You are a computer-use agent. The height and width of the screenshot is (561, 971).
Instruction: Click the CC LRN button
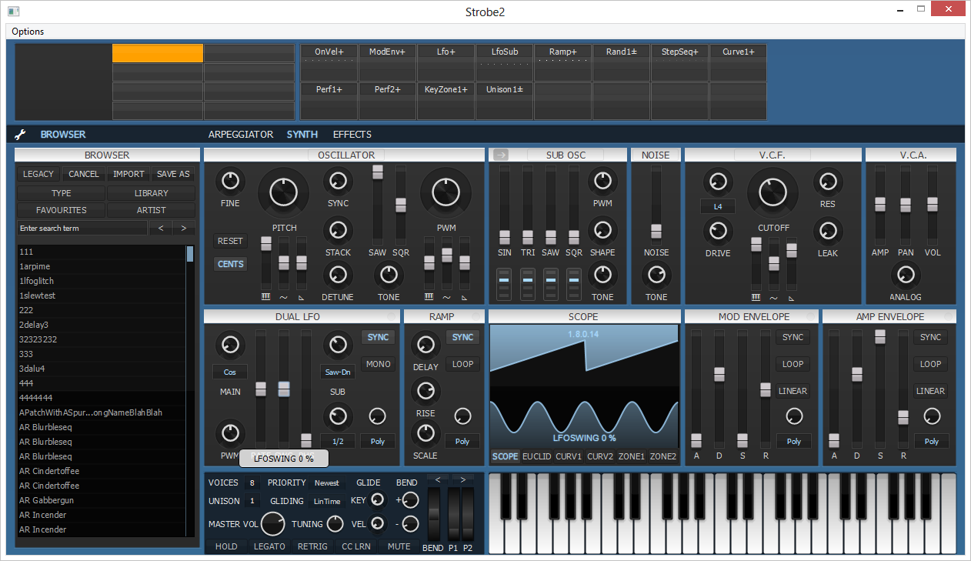[x=356, y=546]
